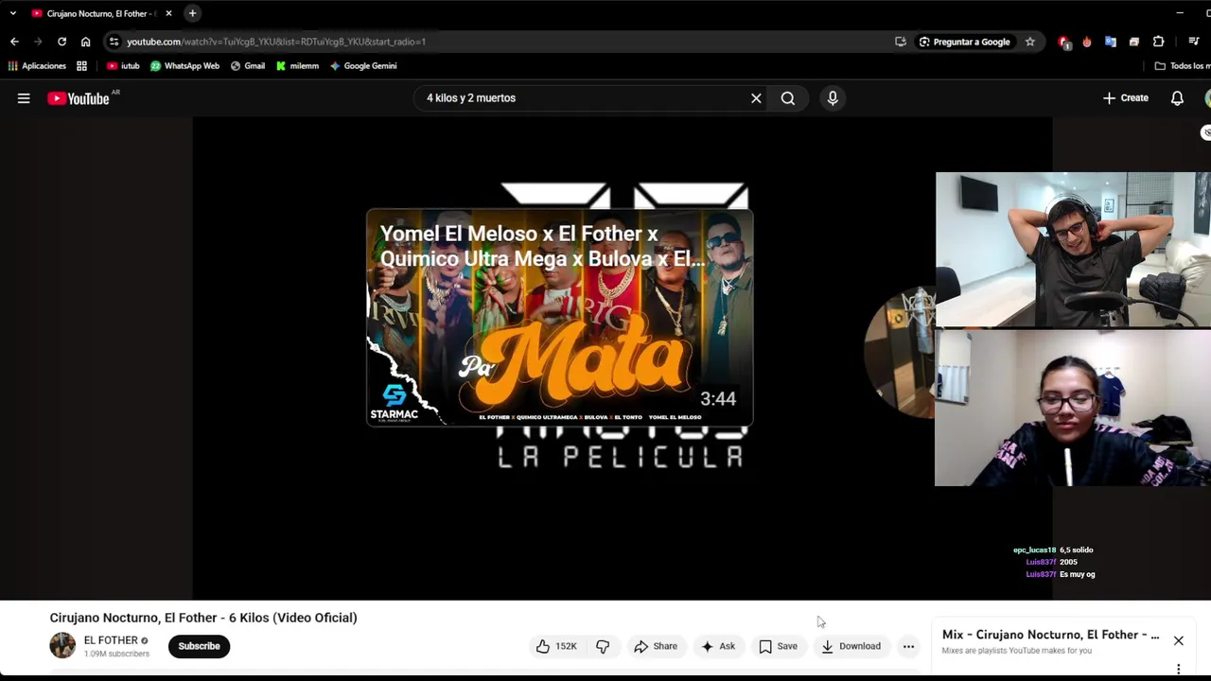Go back with the browser back arrow
This screenshot has height=681, width=1211.
click(x=14, y=42)
